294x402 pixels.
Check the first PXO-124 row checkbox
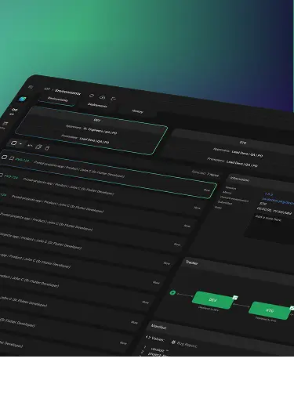pyautogui.click(x=4, y=157)
